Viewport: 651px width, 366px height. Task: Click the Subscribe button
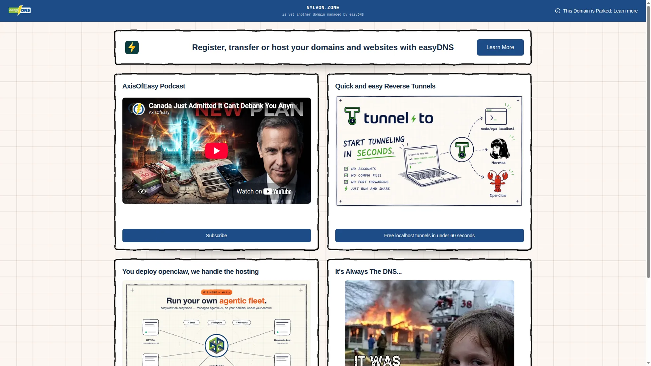point(216,236)
